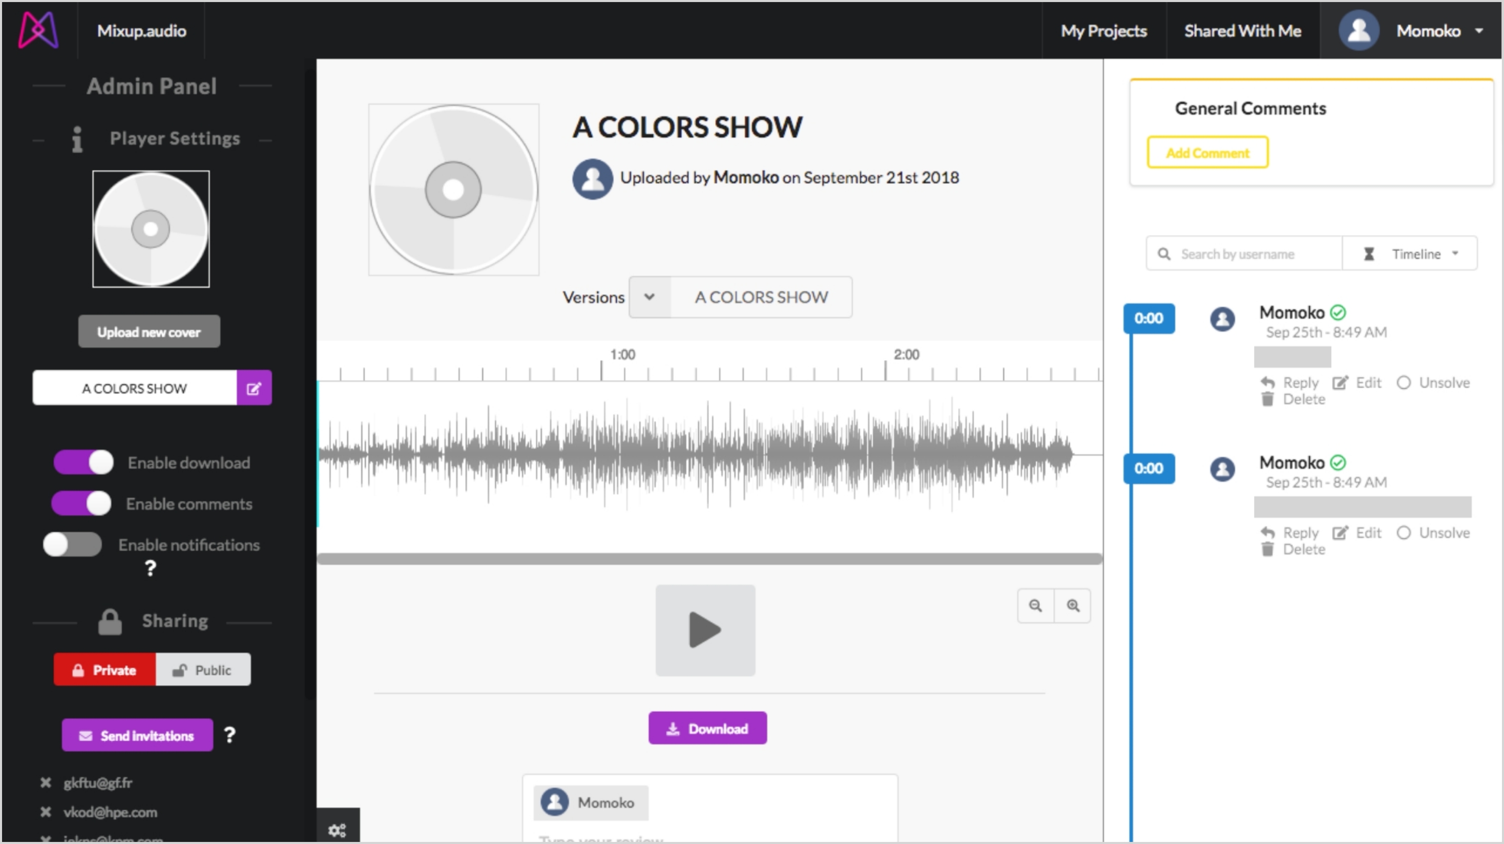Screen dimensions: 1504x844
Task: Click the Mixup.audio butterfly logo
Action: pos(38,30)
